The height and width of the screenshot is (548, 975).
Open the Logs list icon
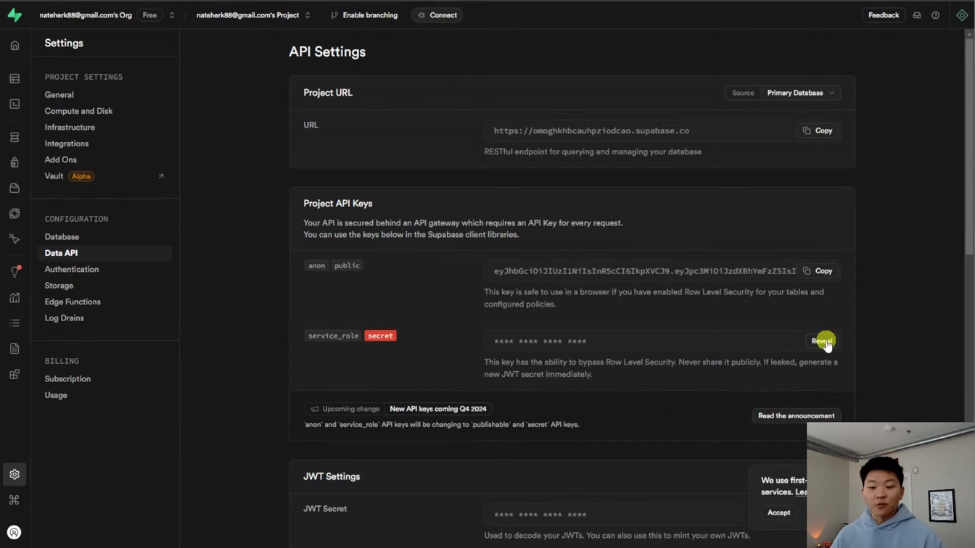coord(15,323)
